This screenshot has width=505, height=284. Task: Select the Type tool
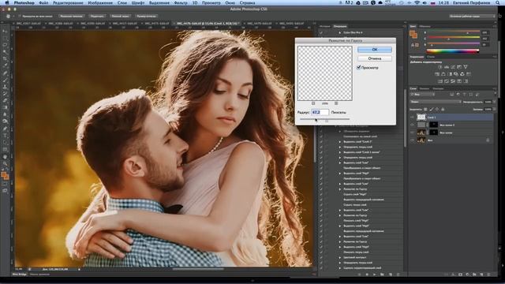pos(5,136)
